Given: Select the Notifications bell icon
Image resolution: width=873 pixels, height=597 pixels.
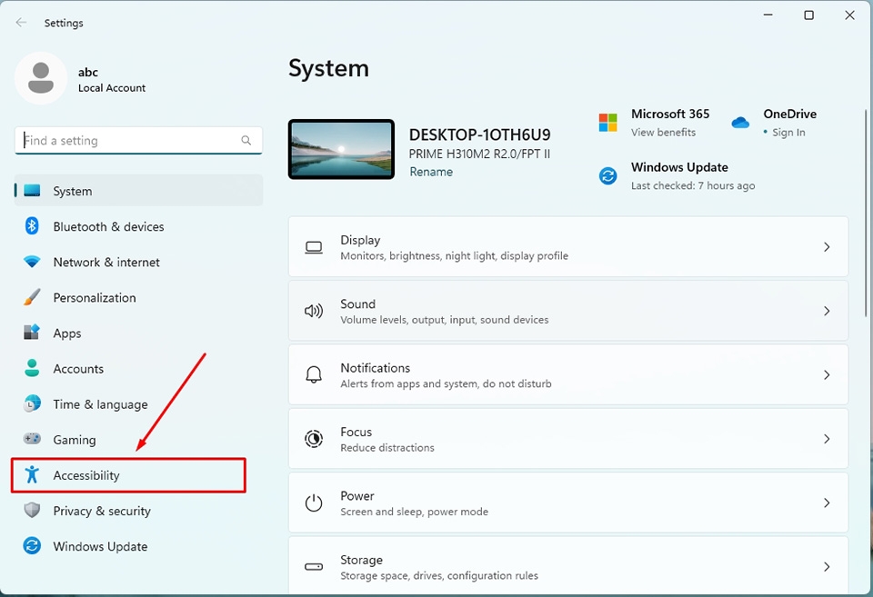Looking at the screenshot, I should [x=314, y=374].
